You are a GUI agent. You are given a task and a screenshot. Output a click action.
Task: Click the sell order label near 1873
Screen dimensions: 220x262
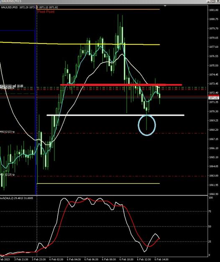pos(11,86)
